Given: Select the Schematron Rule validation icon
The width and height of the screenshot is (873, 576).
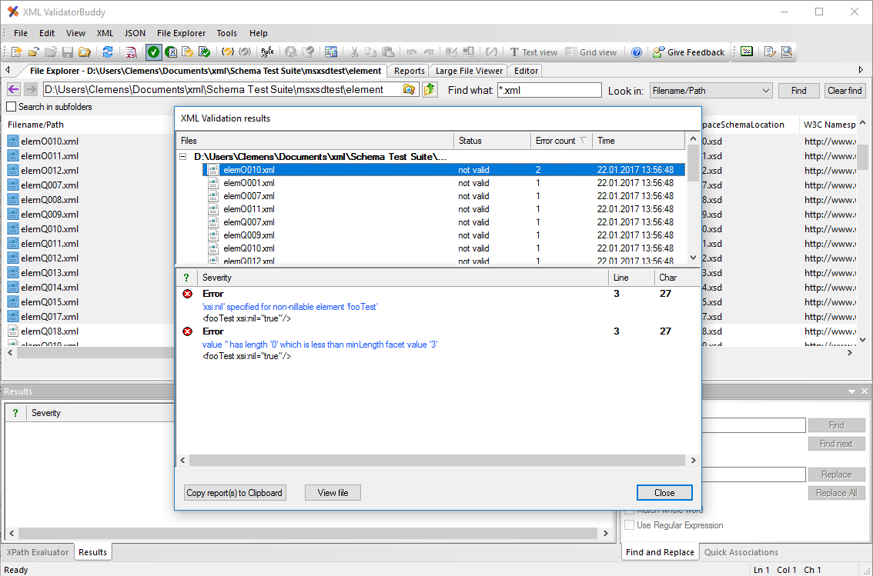Looking at the screenshot, I should (x=267, y=52).
